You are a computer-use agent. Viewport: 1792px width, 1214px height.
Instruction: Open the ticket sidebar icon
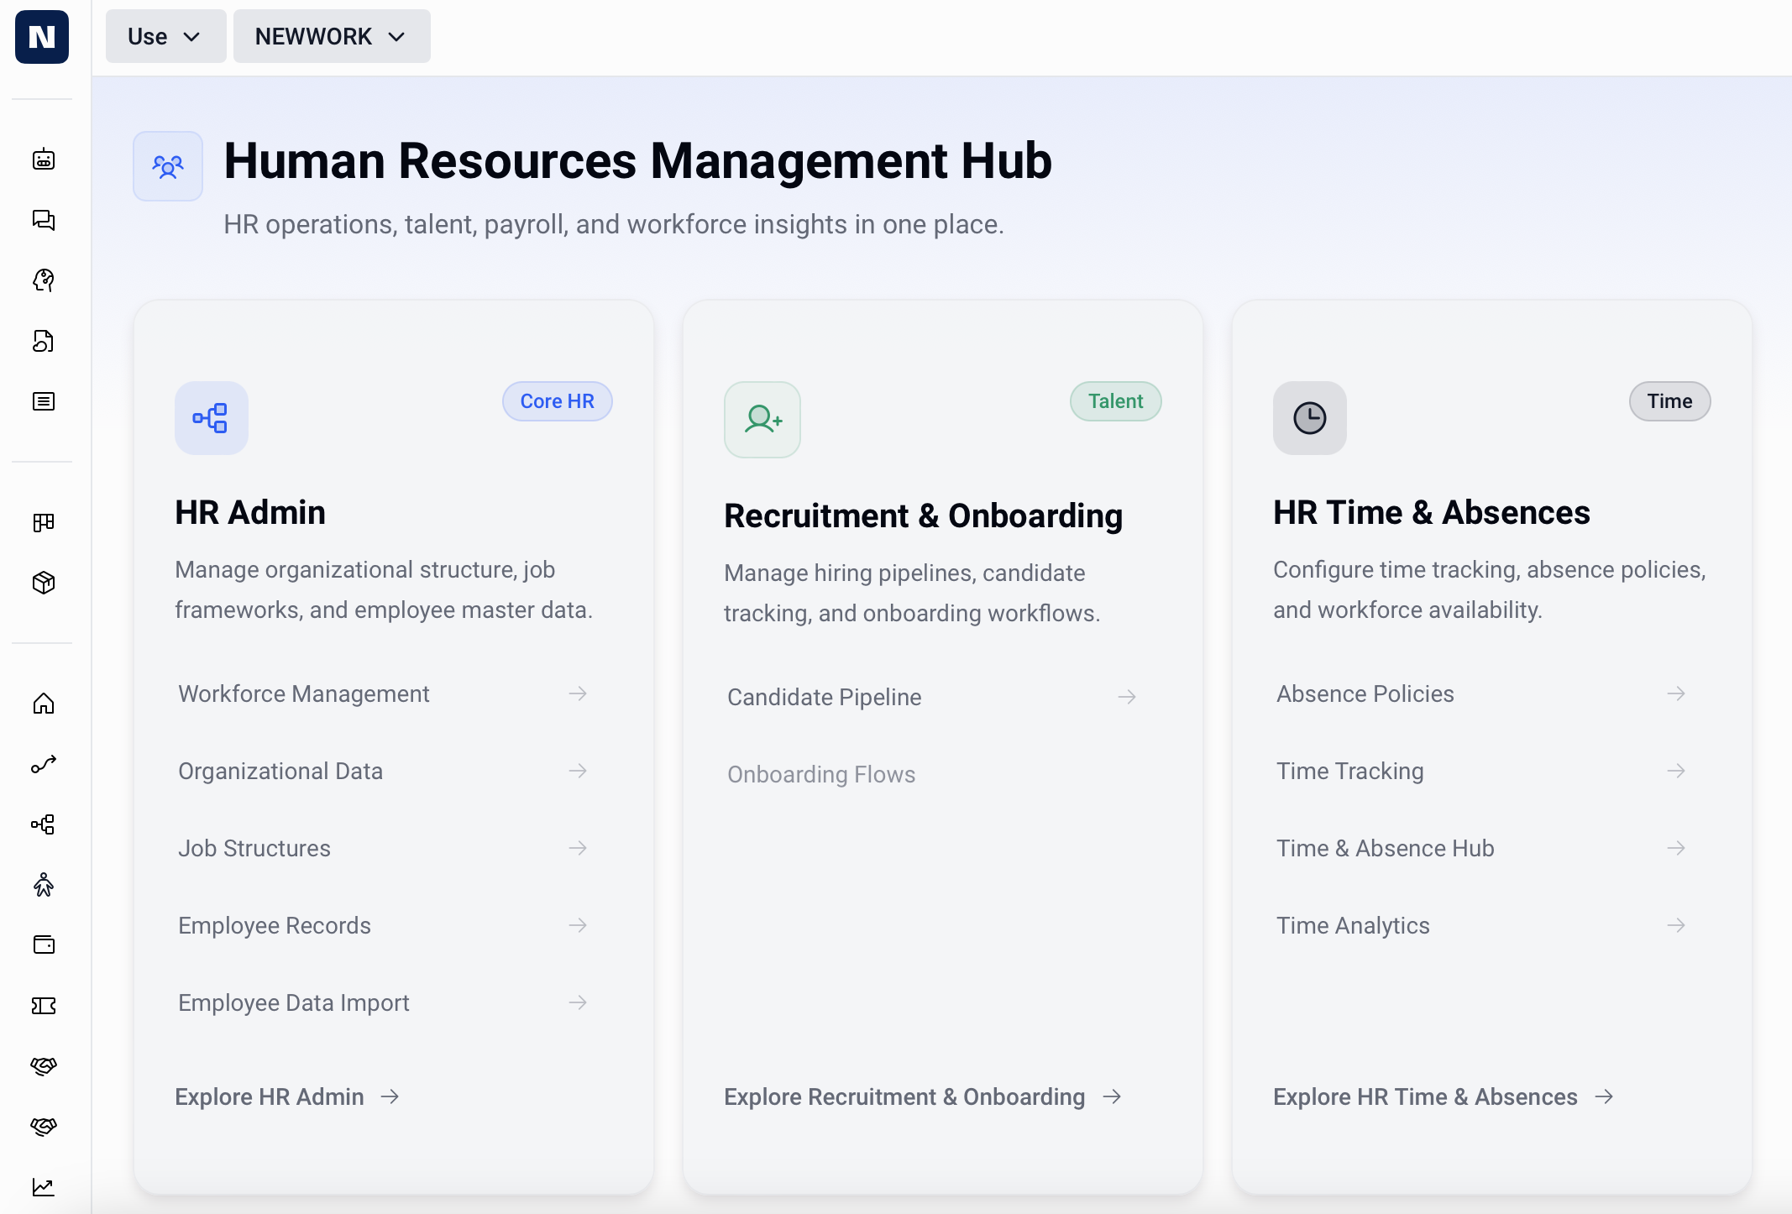click(44, 1006)
